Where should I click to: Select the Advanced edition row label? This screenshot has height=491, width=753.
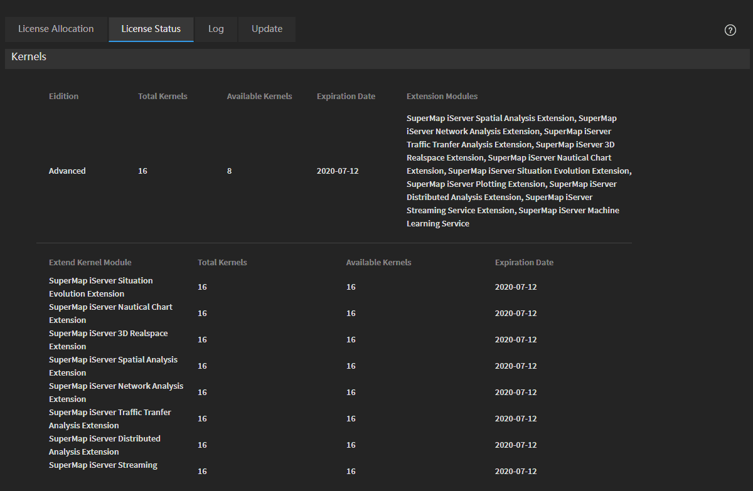point(67,171)
